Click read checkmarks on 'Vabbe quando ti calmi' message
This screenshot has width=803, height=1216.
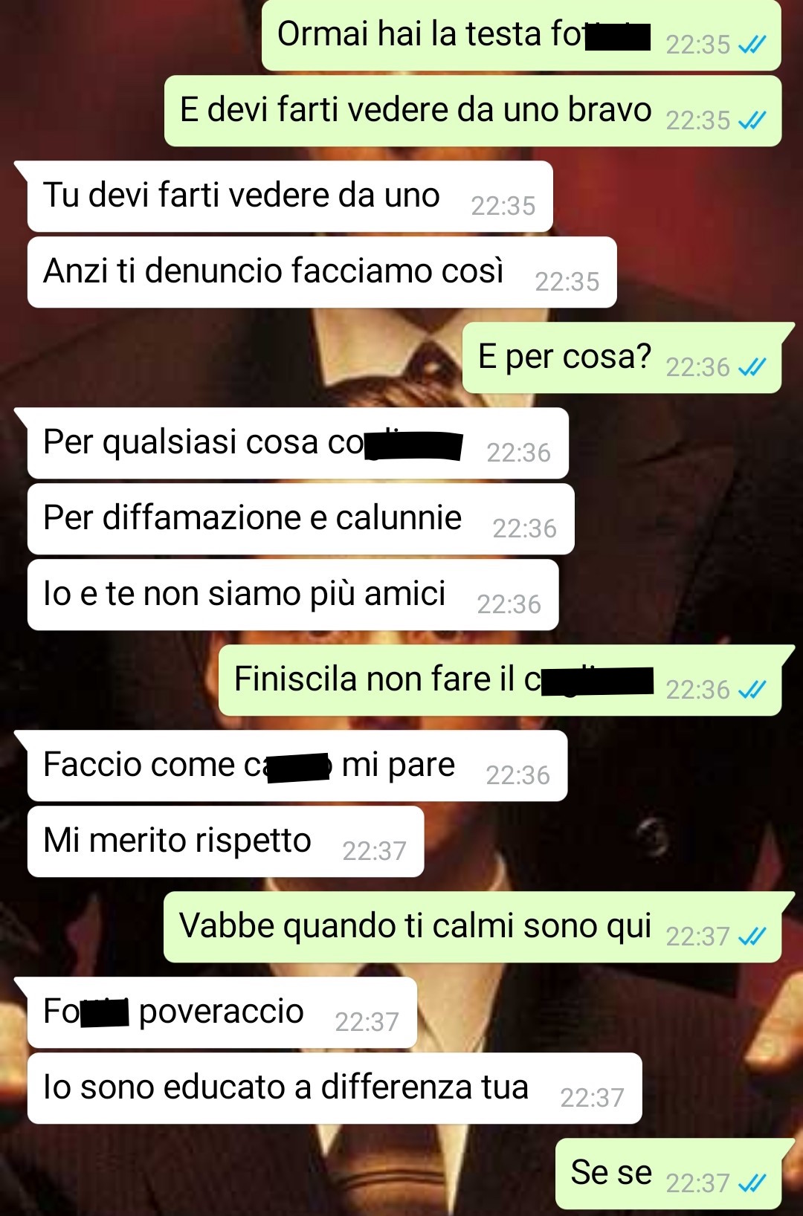tap(752, 936)
